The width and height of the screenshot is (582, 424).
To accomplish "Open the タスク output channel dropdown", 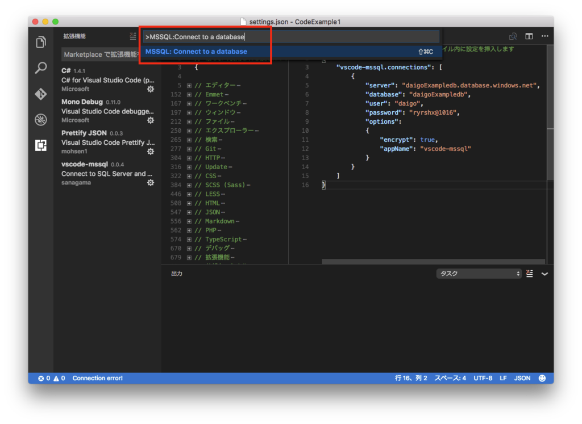I will pyautogui.click(x=479, y=274).
